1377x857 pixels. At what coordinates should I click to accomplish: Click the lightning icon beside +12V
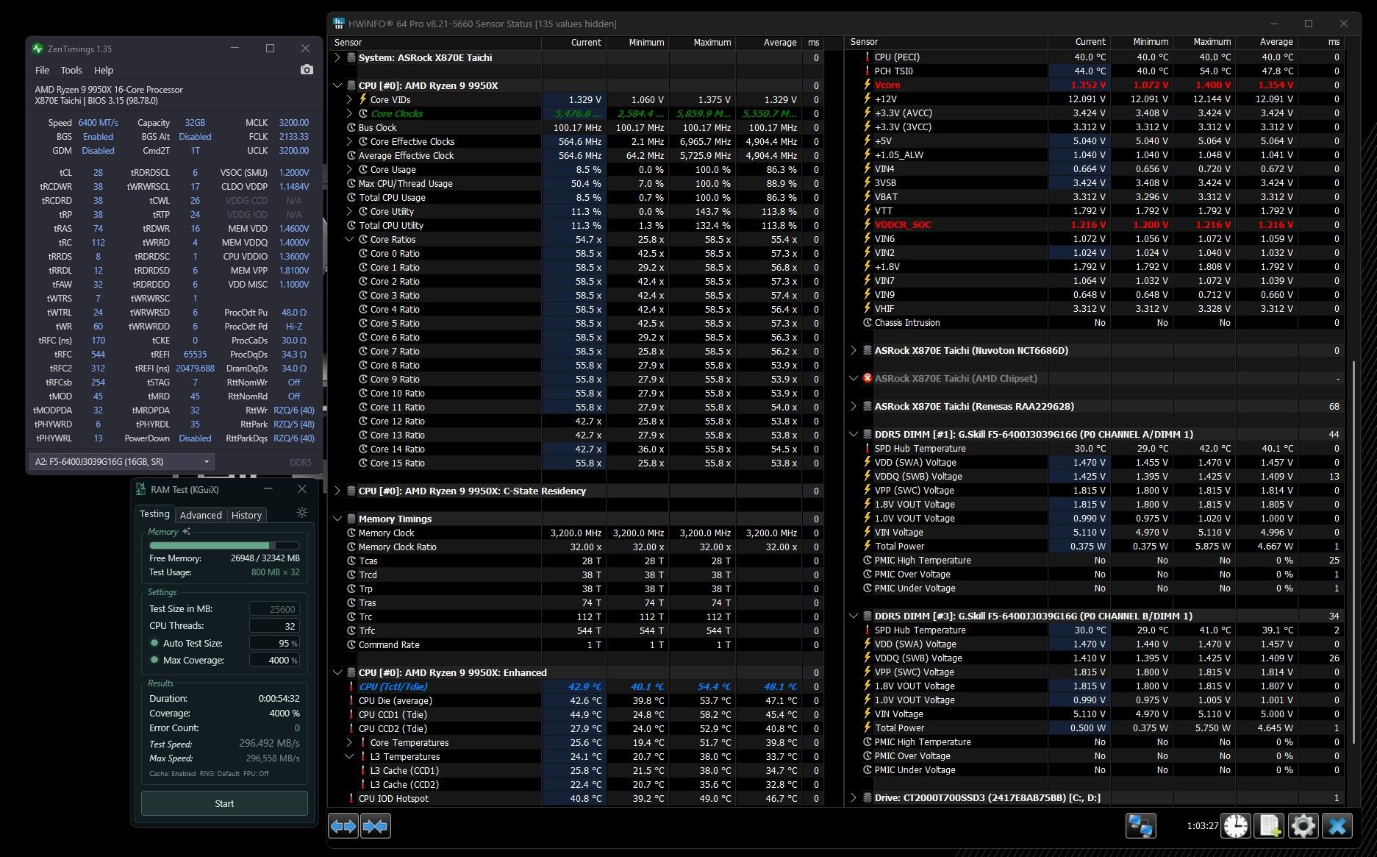(867, 99)
